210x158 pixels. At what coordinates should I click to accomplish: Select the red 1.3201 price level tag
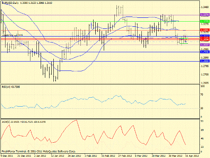pyautogui.click(x=205, y=30)
